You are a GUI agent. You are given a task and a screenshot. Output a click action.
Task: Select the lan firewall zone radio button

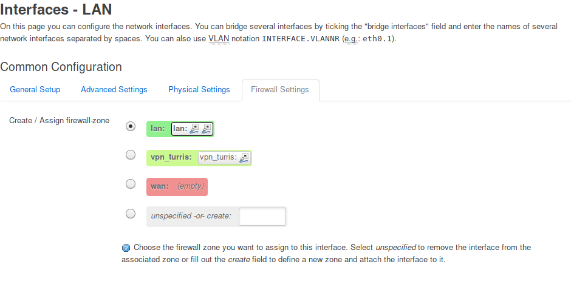(x=131, y=126)
